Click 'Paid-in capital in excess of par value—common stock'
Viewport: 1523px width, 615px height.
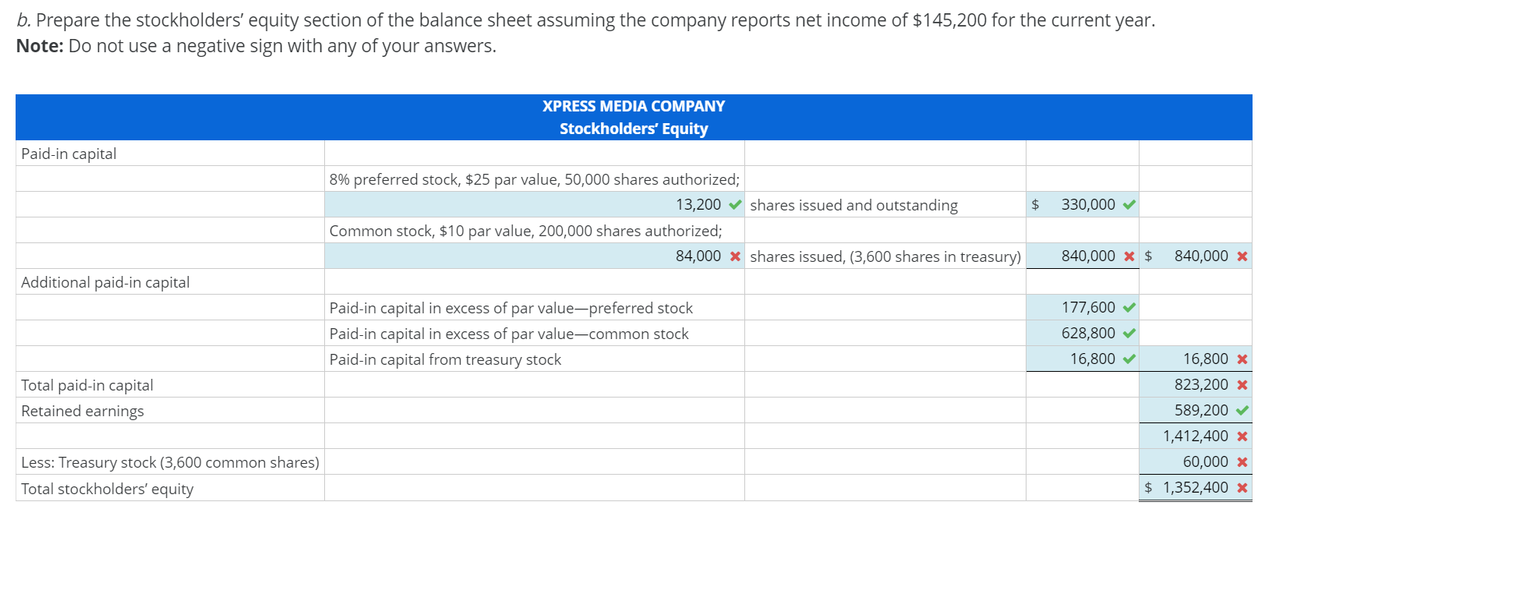pos(509,334)
